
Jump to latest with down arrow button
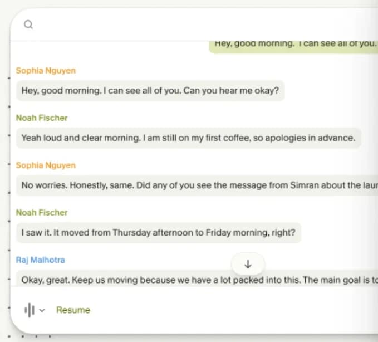[x=248, y=265]
